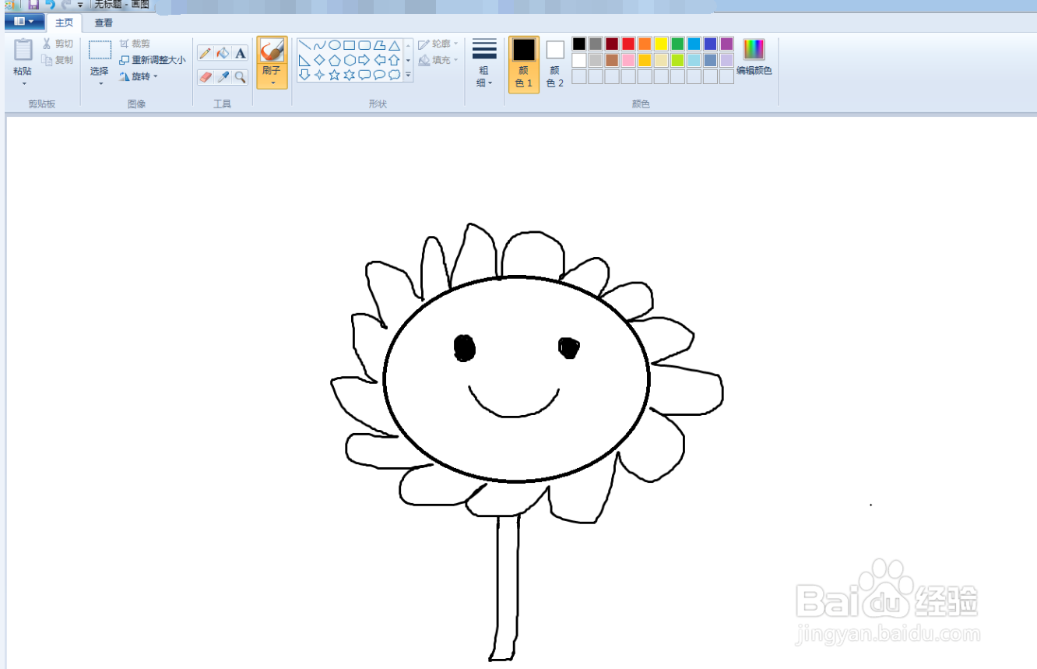
Task: Click the Cut (剪切) button
Action: 58,44
